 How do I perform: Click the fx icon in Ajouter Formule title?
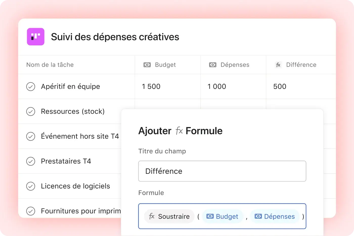click(179, 131)
